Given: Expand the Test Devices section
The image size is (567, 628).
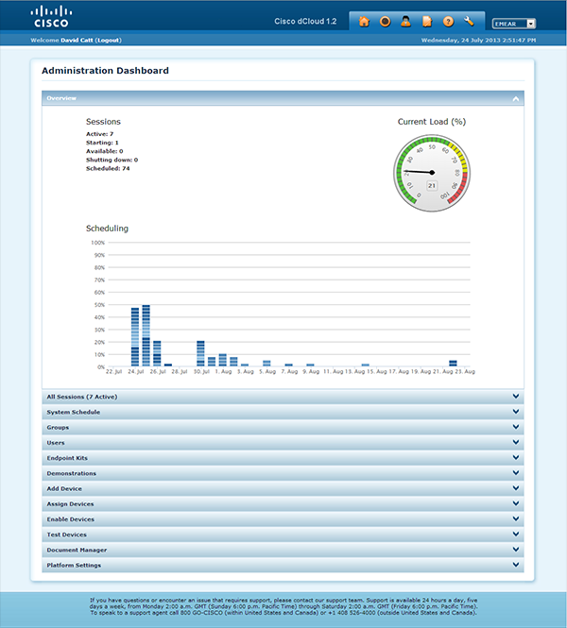Looking at the screenshot, I should 283,535.
